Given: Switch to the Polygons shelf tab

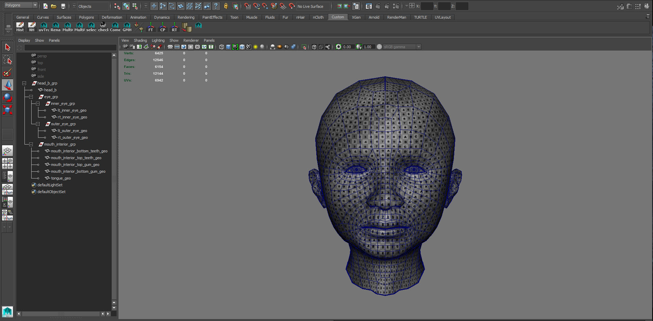Looking at the screenshot, I should click(86, 17).
